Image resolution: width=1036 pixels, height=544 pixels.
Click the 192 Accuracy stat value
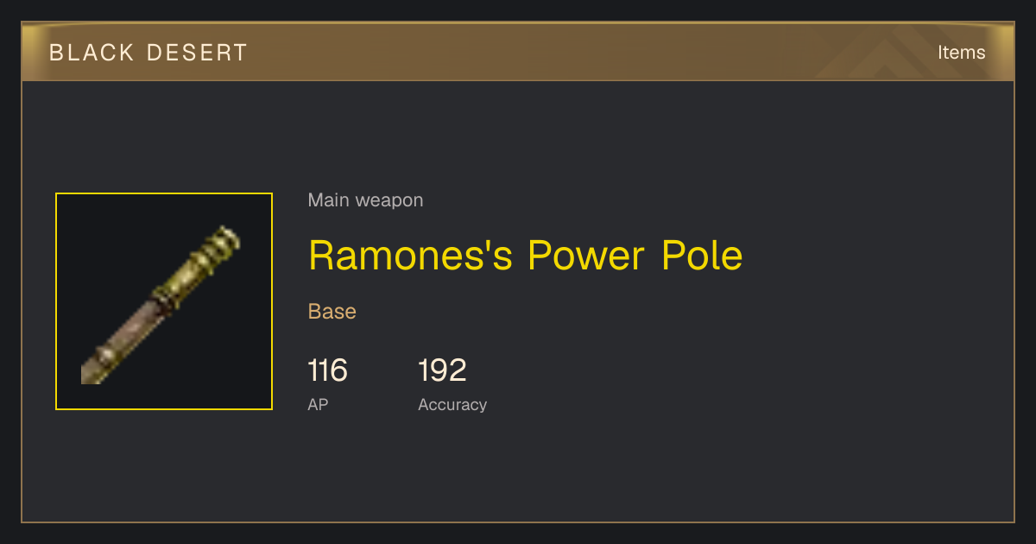[x=442, y=370]
